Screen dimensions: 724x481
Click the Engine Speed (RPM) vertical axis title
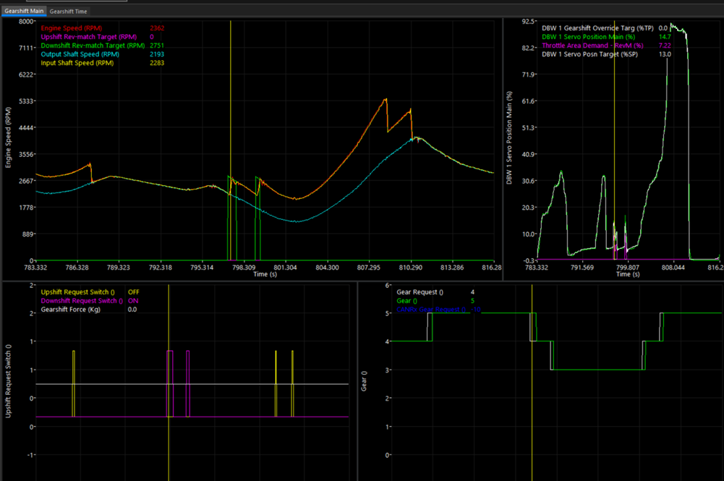tap(8, 137)
